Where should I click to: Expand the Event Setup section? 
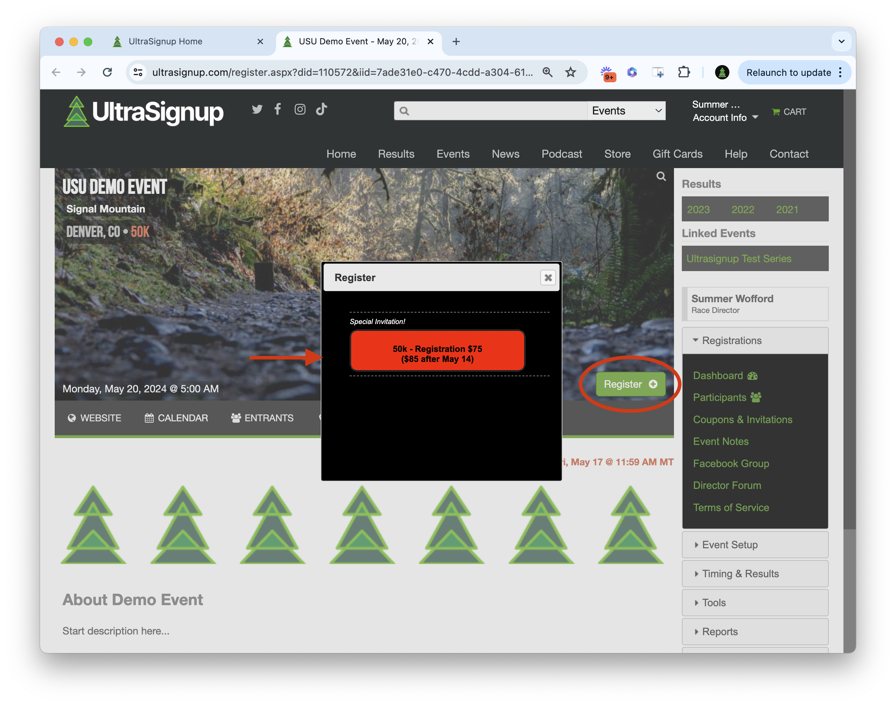click(x=755, y=545)
